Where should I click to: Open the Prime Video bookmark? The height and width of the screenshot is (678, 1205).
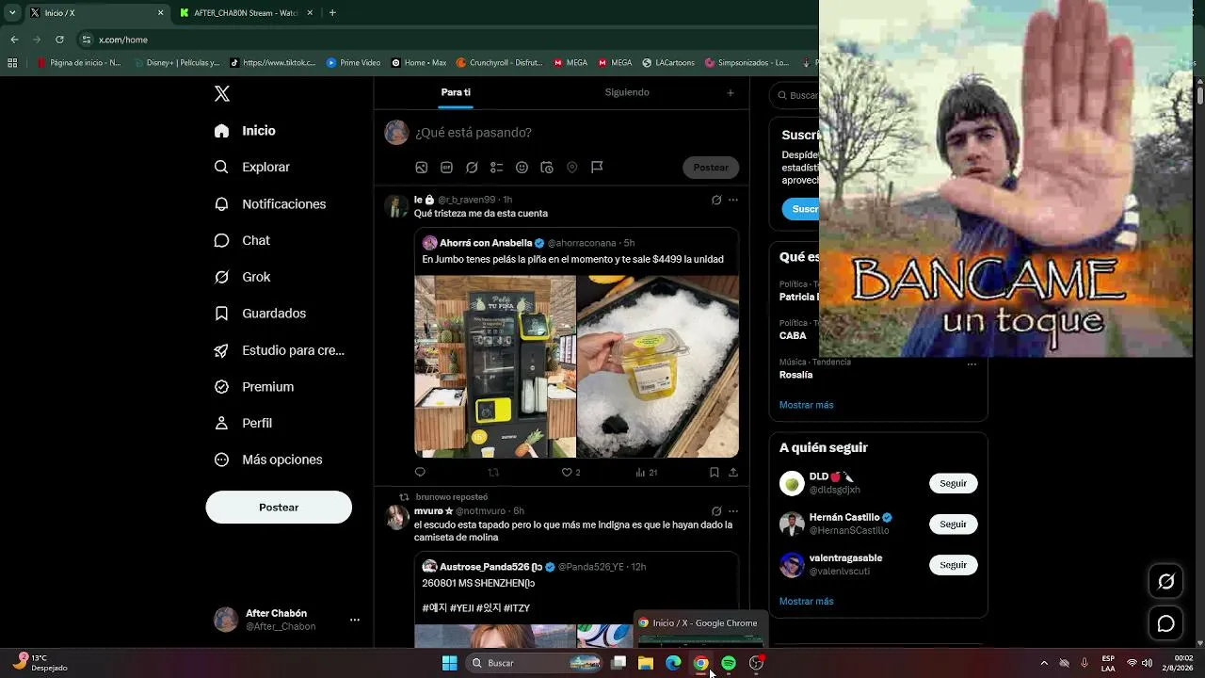coord(353,63)
